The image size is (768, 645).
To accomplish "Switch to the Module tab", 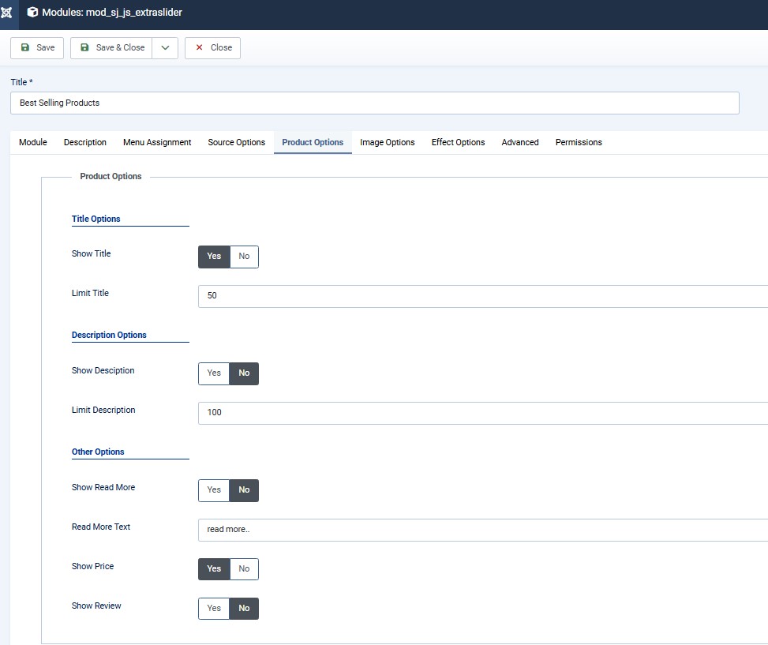I will click(x=33, y=143).
